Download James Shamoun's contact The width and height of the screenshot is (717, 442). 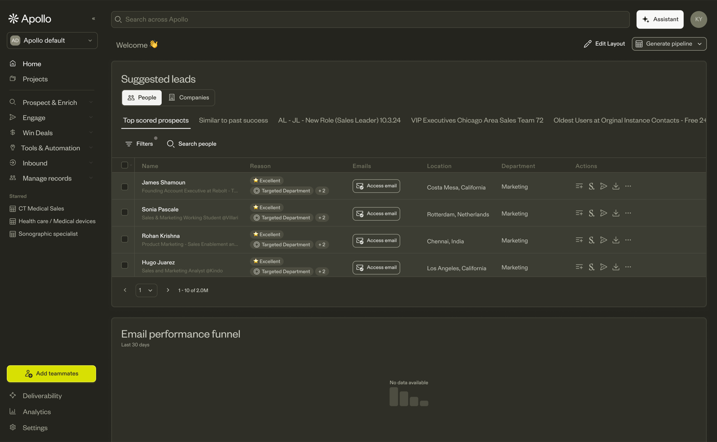[616, 186]
